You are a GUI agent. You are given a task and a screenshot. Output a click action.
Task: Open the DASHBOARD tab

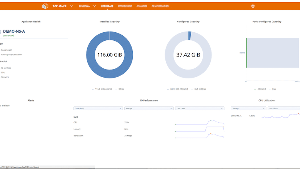coord(107,6)
